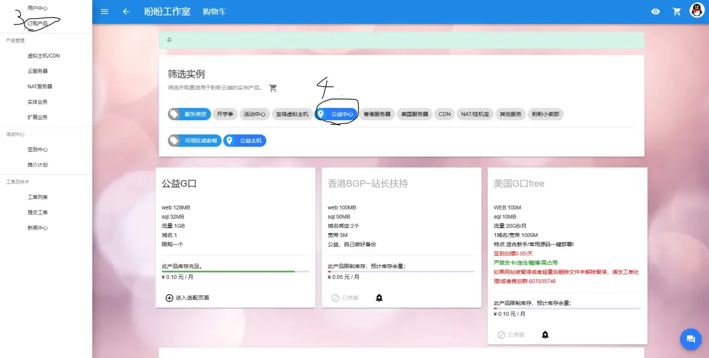Click restock bell for 美国G口free
Viewport: 709px width, 358px height.
tap(545, 334)
